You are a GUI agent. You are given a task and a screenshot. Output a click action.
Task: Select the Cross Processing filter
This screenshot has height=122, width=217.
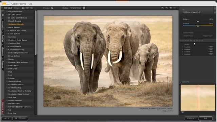pyautogui.click(x=16, y=50)
